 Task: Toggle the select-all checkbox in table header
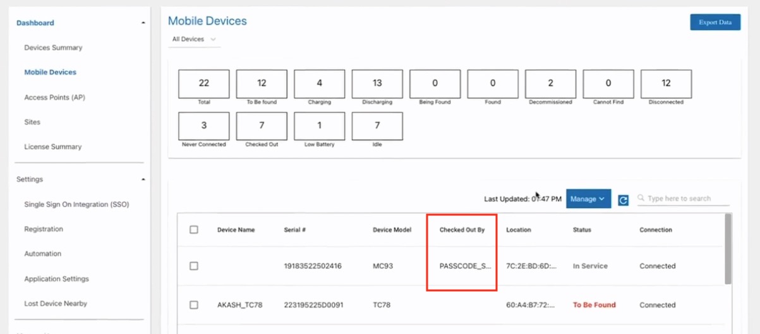[194, 230]
